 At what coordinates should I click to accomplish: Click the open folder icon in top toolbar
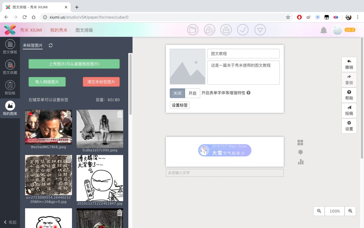(x=193, y=30)
